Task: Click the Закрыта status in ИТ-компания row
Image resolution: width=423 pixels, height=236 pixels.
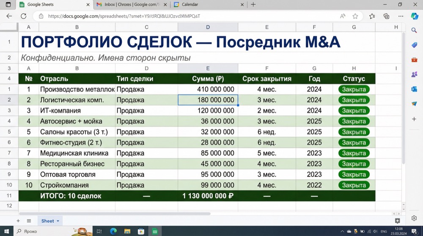Action: [354, 110]
